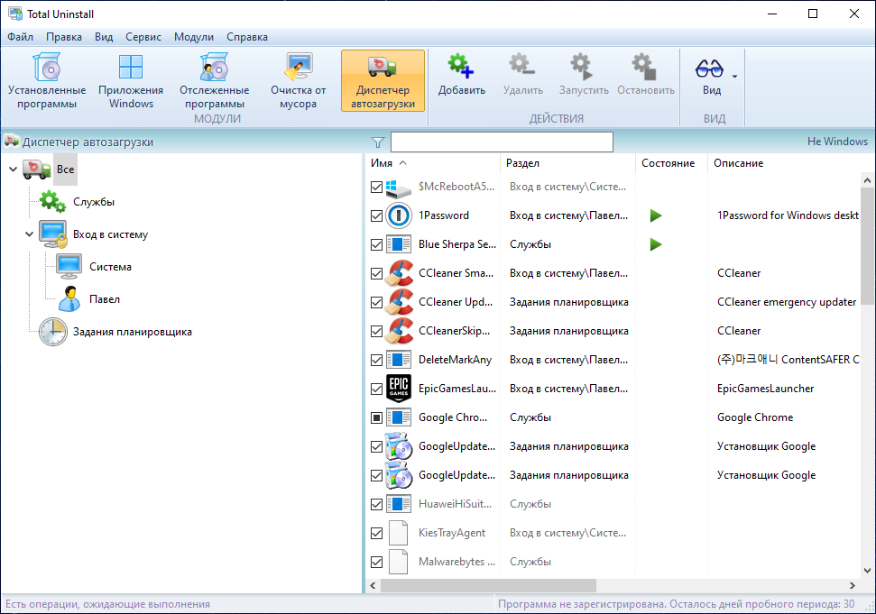Click the Total Uninstall title bar icon
876x614 pixels.
15,14
